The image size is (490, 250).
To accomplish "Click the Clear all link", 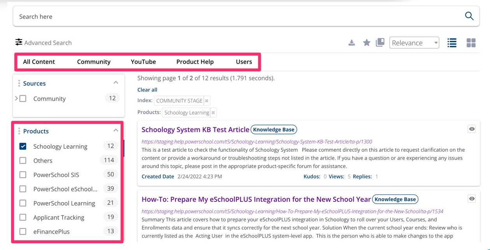I will (x=147, y=90).
